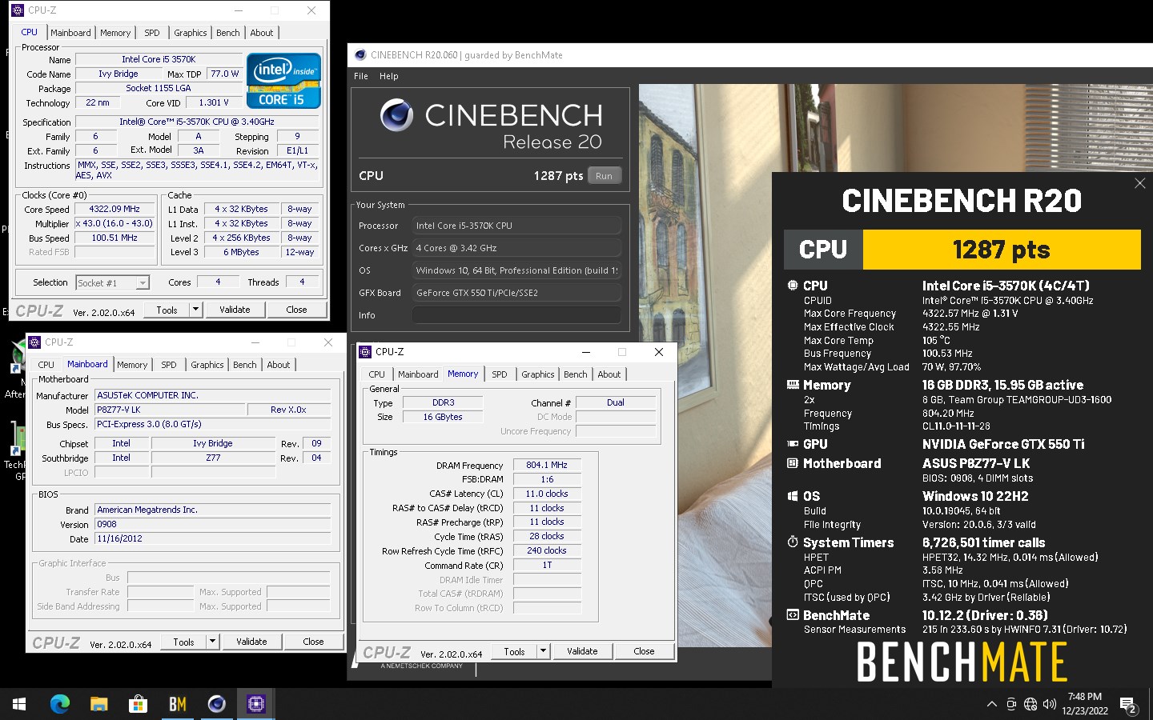
Task: Open Cinebench File menu
Action: pyautogui.click(x=361, y=76)
